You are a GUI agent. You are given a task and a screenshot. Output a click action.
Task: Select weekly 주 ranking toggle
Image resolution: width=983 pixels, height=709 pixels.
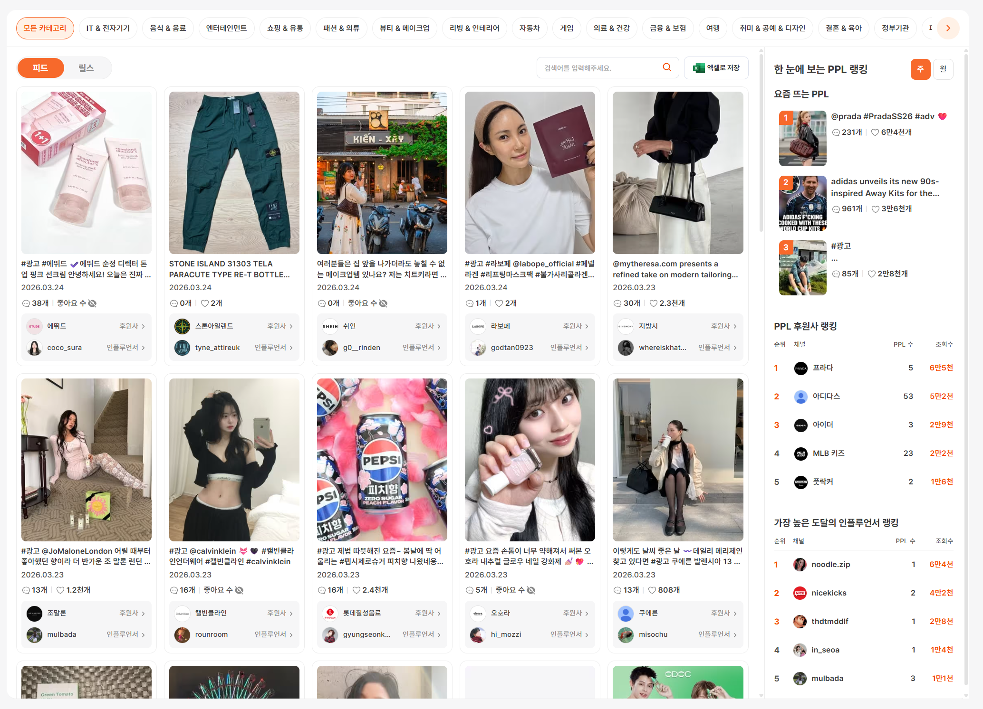coord(920,69)
